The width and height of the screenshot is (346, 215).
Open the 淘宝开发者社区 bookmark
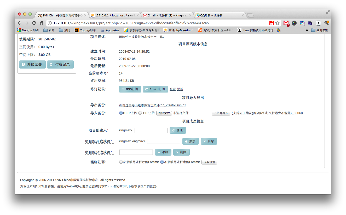coord(215,30)
